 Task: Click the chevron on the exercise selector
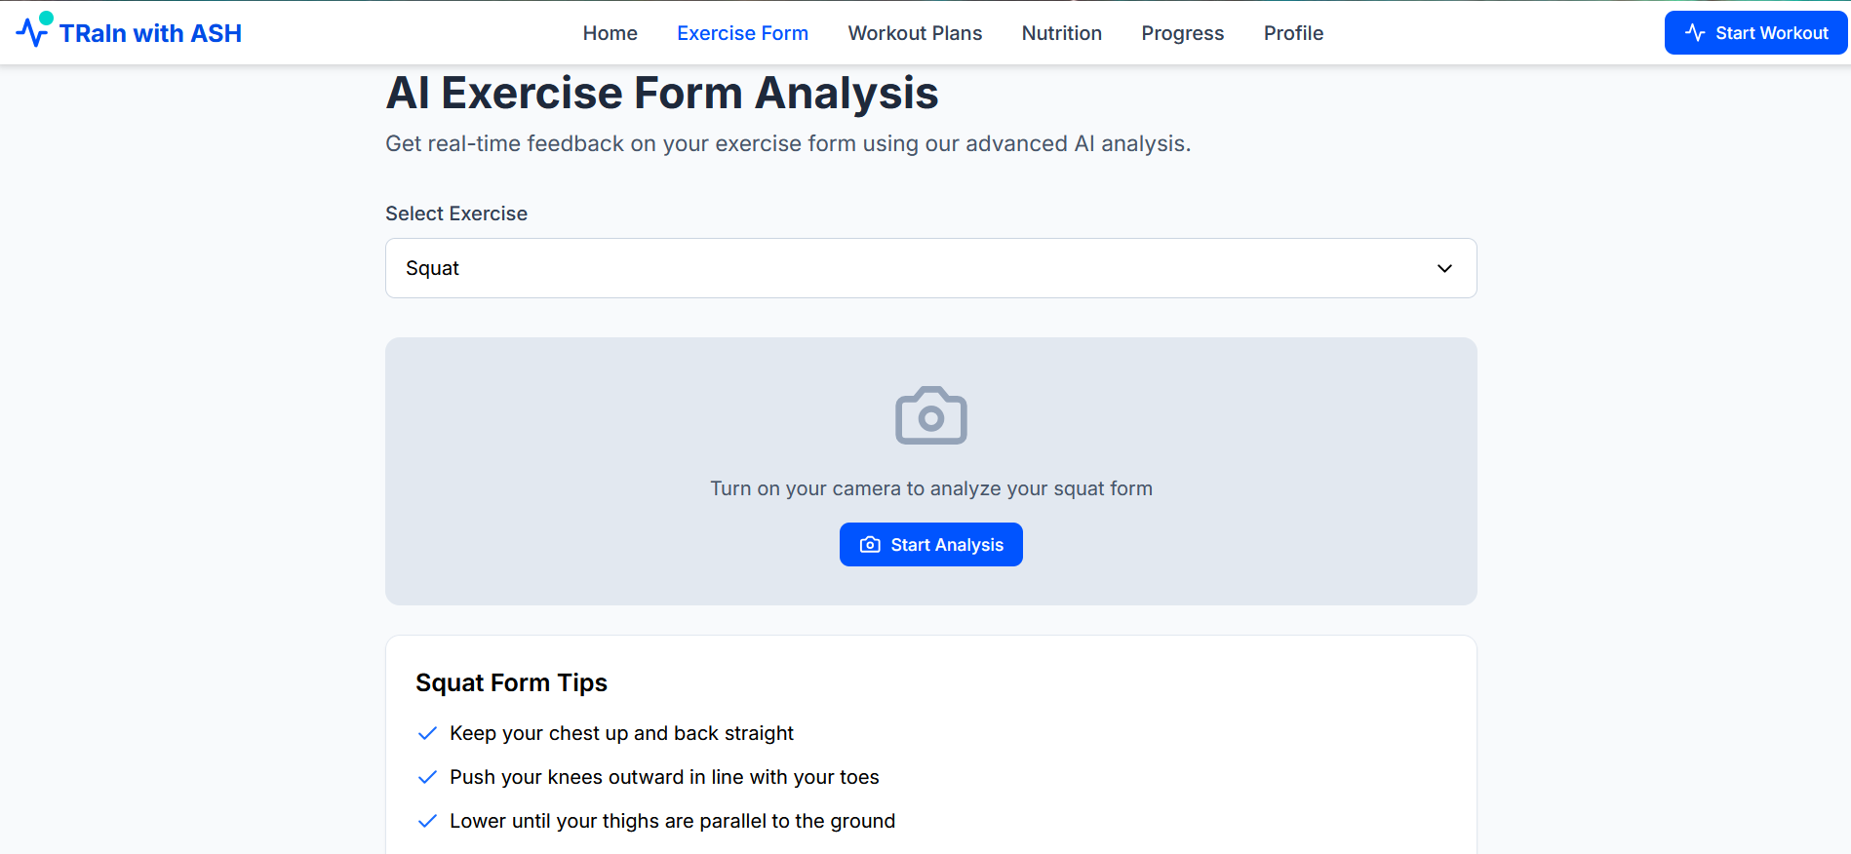[x=1443, y=268]
